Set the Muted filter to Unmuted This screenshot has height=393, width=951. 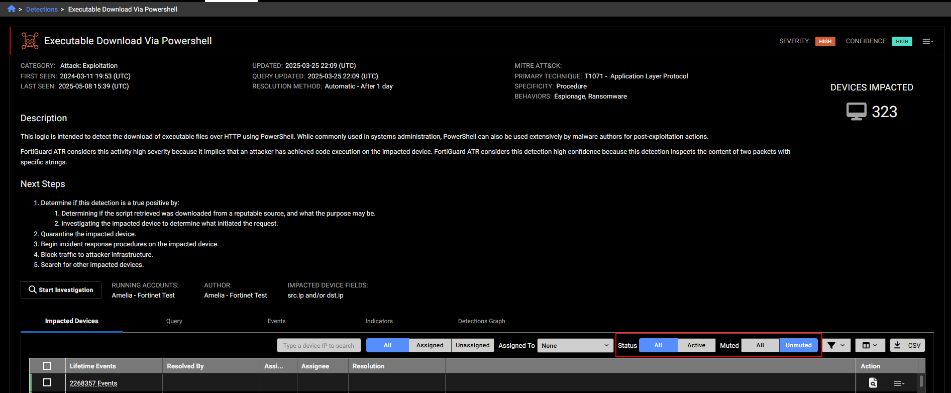(799, 345)
